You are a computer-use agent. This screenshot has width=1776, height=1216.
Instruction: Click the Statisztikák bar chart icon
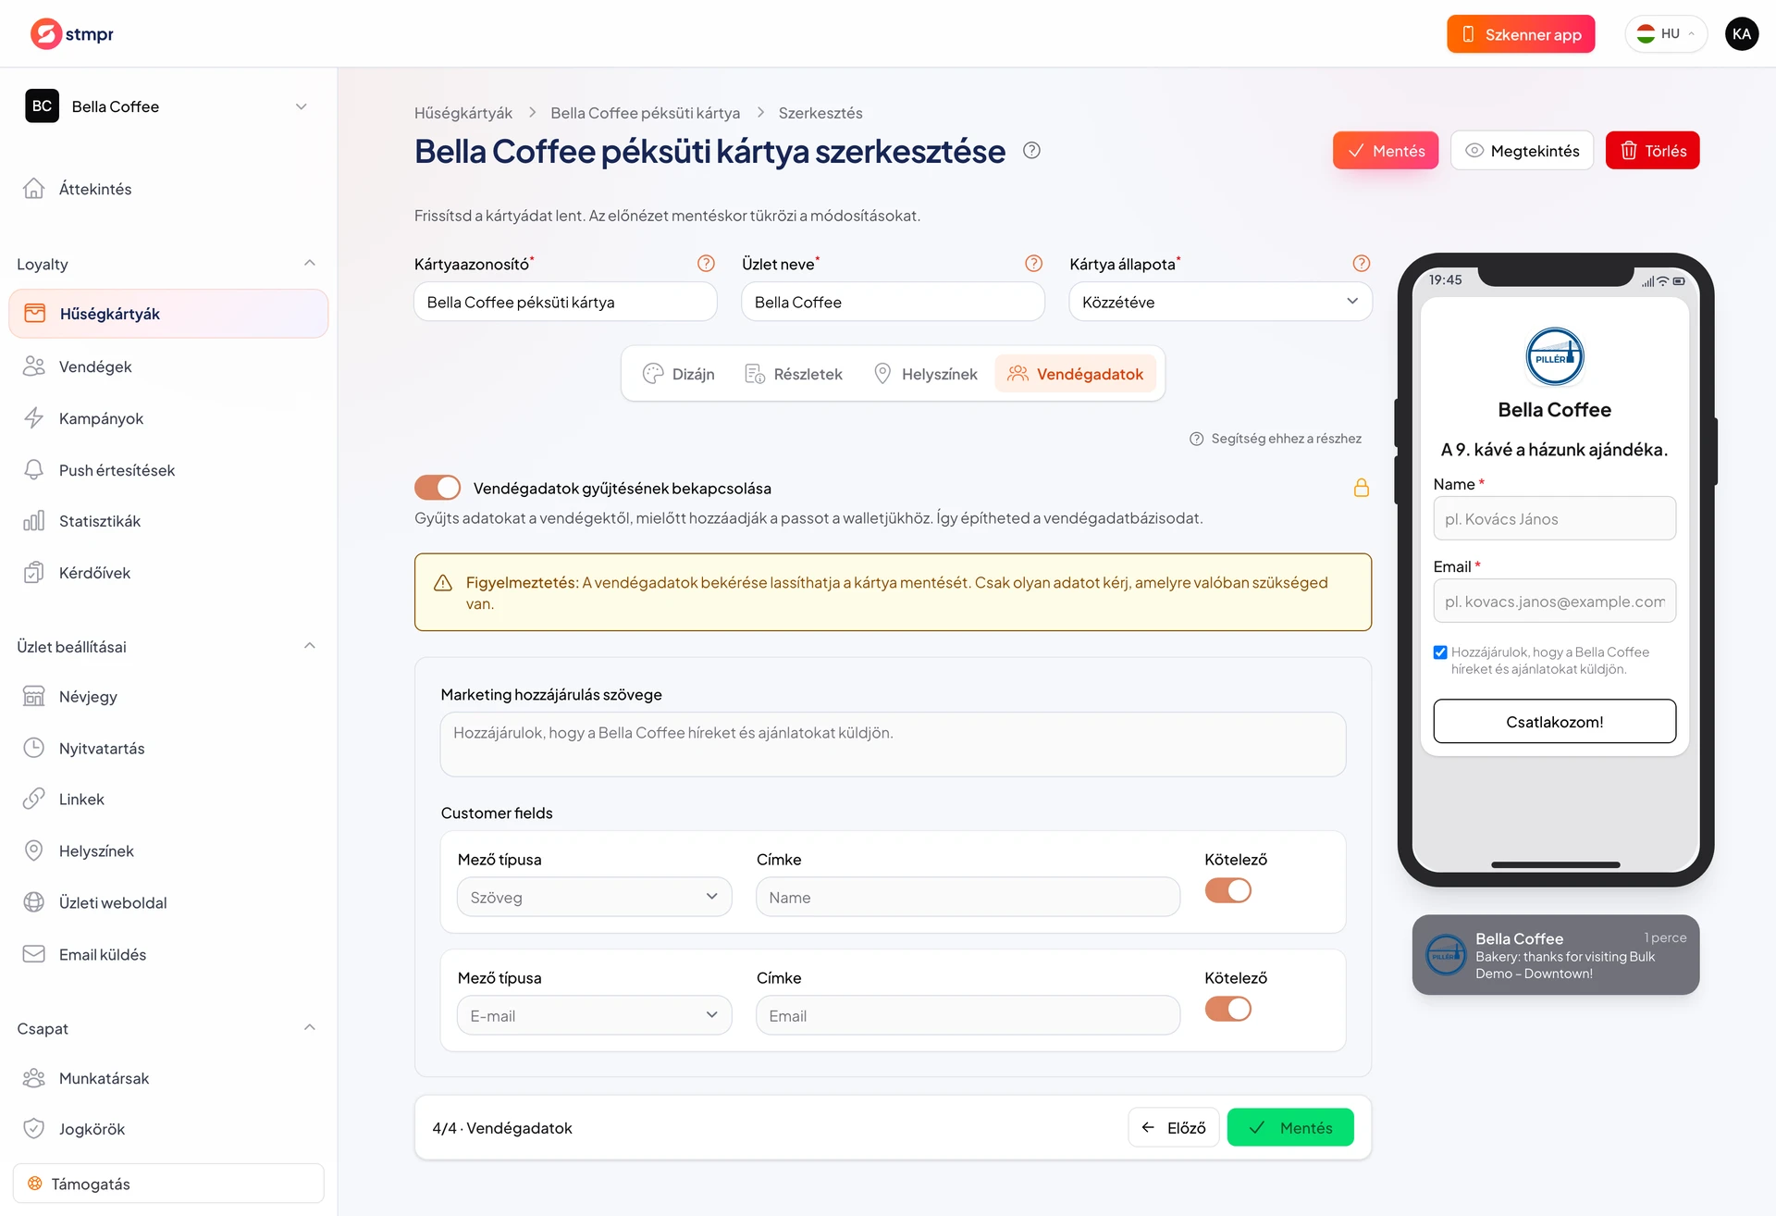(34, 521)
